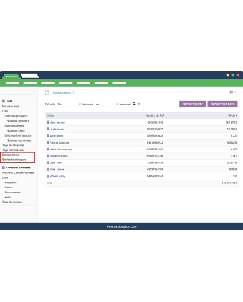Click the au end date field
The width and height of the screenshot is (243, 302).
click(108, 104)
